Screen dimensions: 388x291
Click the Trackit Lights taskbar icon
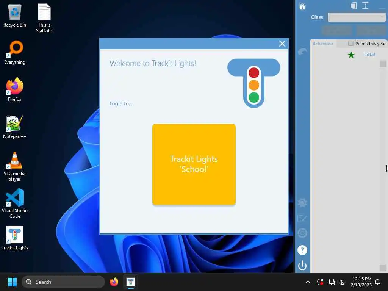[130, 282]
